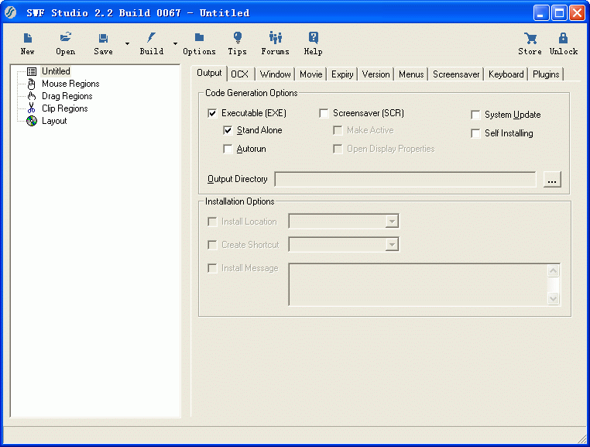
Task: Check the Make Active option
Action: [x=338, y=130]
